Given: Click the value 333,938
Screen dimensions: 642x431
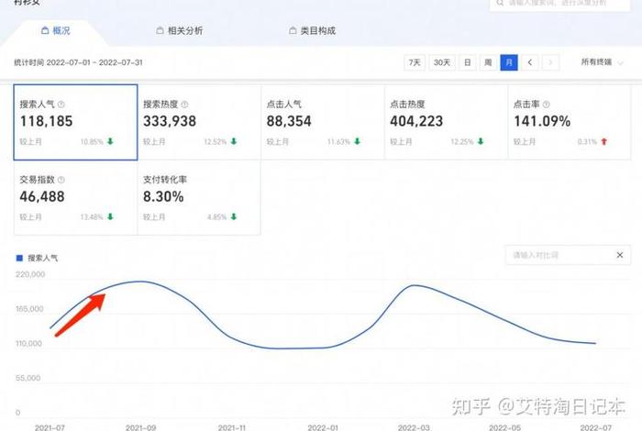Looking at the screenshot, I should coord(170,121).
